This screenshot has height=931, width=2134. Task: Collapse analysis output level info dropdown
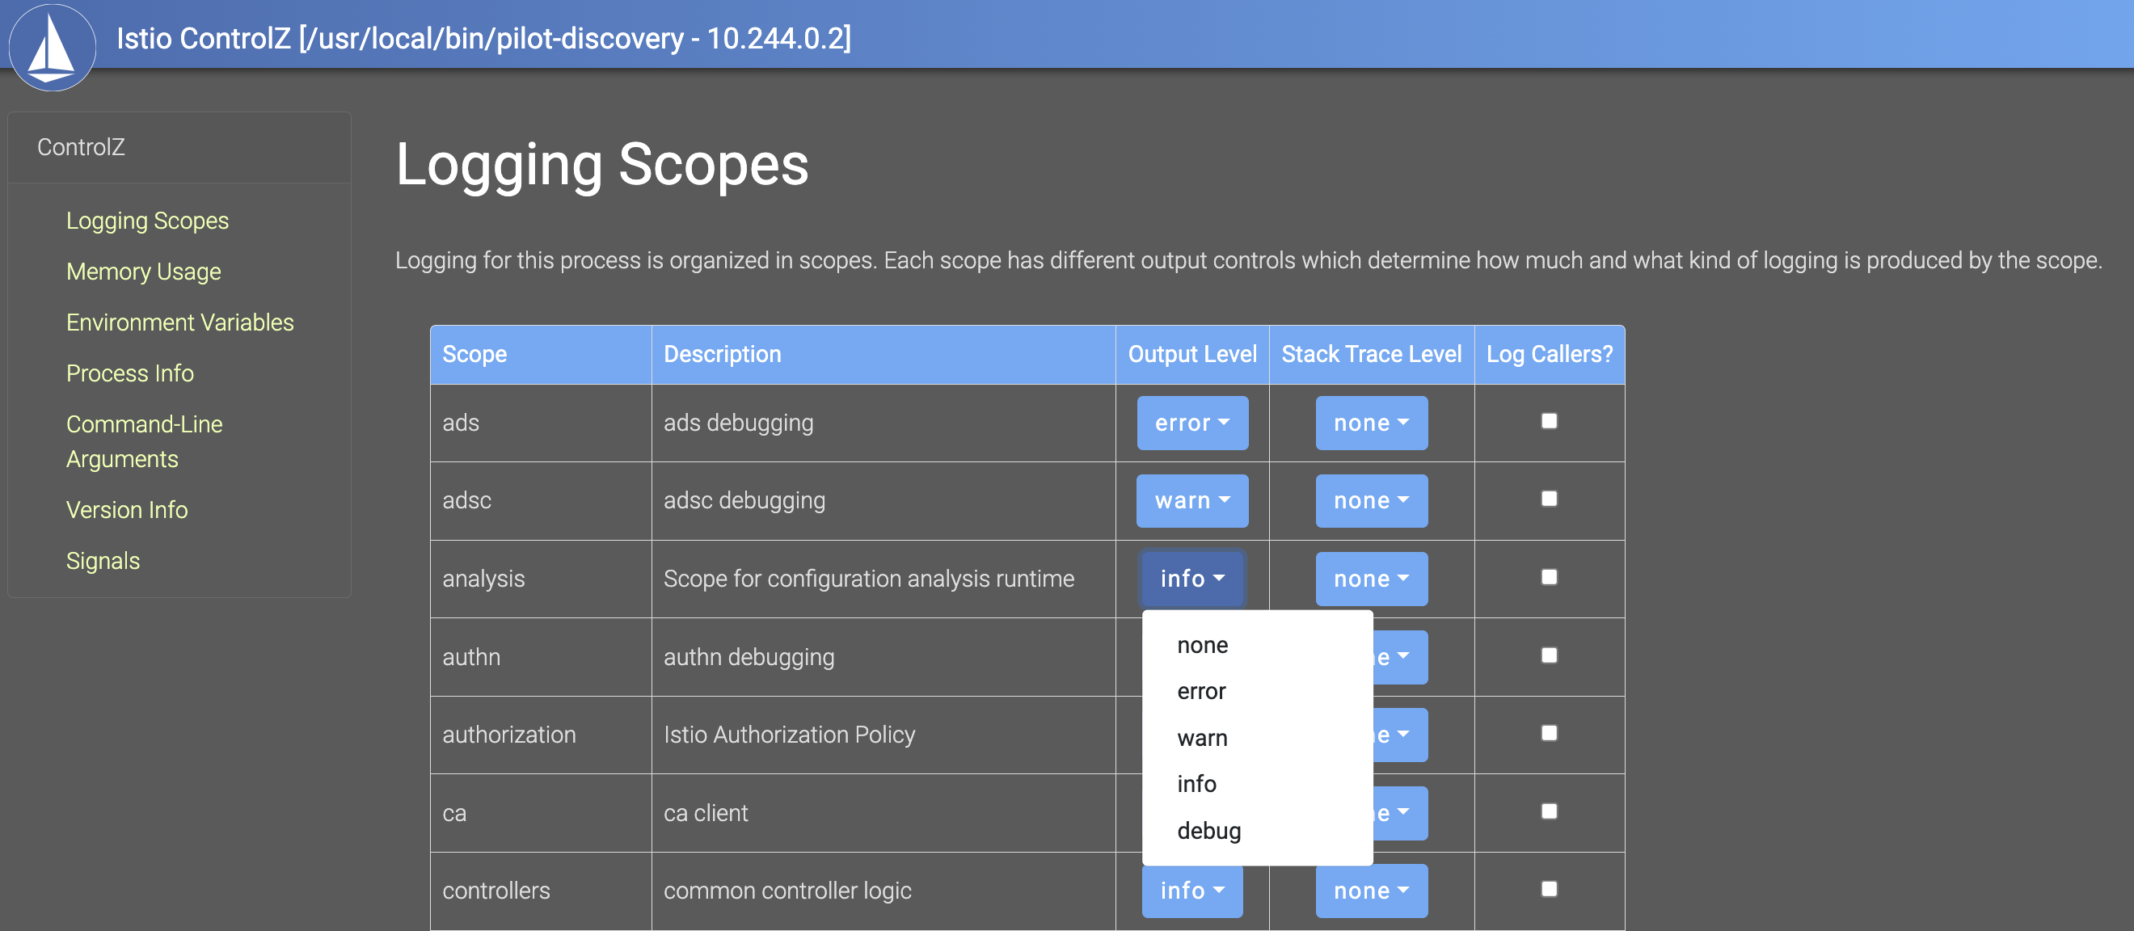pyautogui.click(x=1191, y=578)
